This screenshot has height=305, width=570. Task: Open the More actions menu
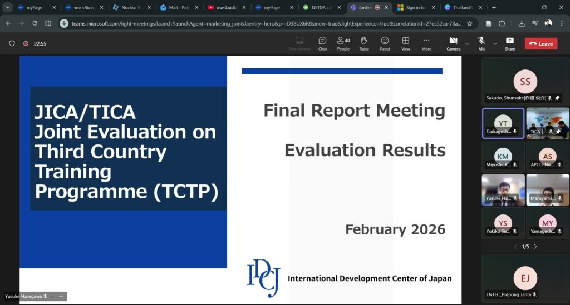(426, 43)
